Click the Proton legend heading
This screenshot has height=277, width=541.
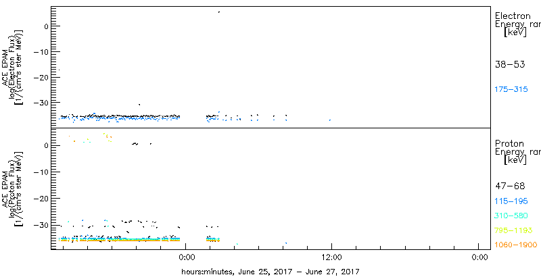pyautogui.click(x=509, y=143)
